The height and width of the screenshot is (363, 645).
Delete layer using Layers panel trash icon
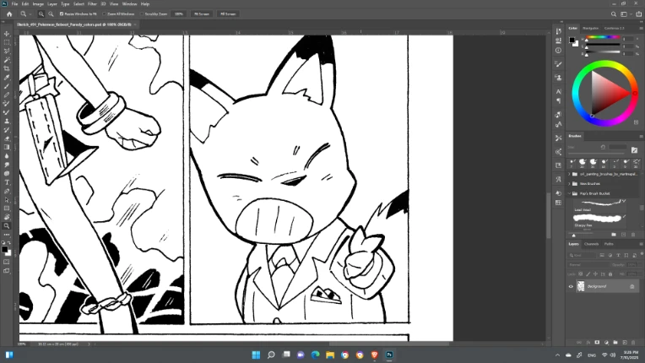tap(633, 342)
